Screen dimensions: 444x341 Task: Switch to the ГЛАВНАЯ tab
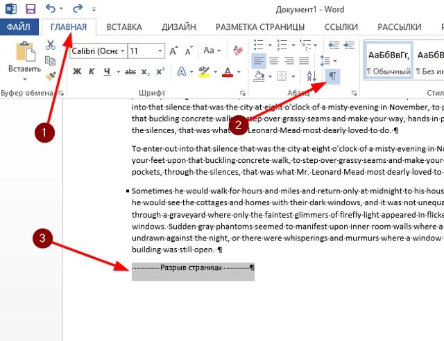coord(69,27)
